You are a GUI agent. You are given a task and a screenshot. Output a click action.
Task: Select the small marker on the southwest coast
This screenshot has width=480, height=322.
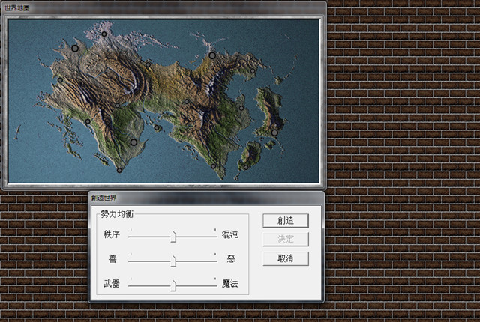point(88,121)
